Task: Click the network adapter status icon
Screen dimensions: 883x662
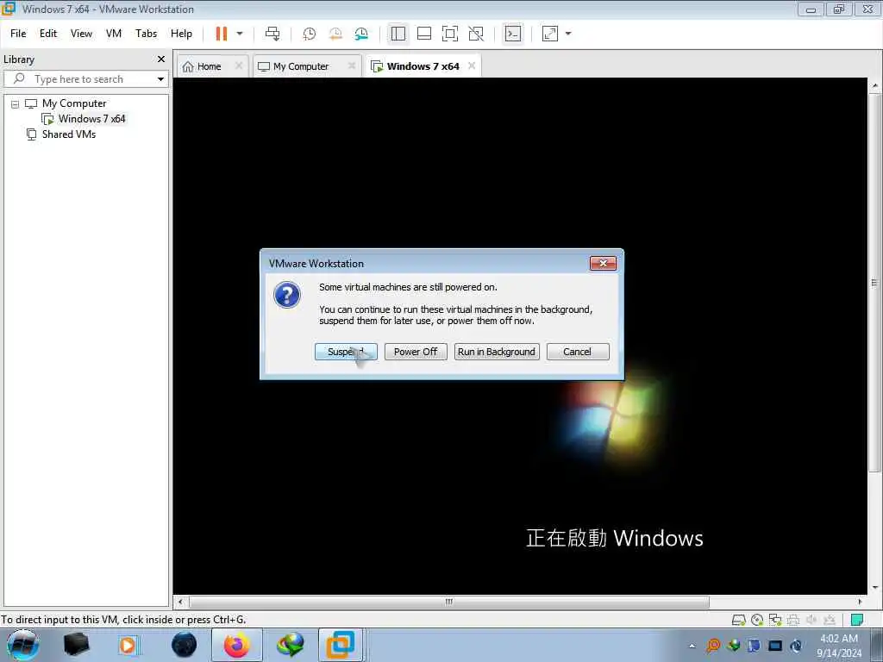Action: [x=775, y=621]
